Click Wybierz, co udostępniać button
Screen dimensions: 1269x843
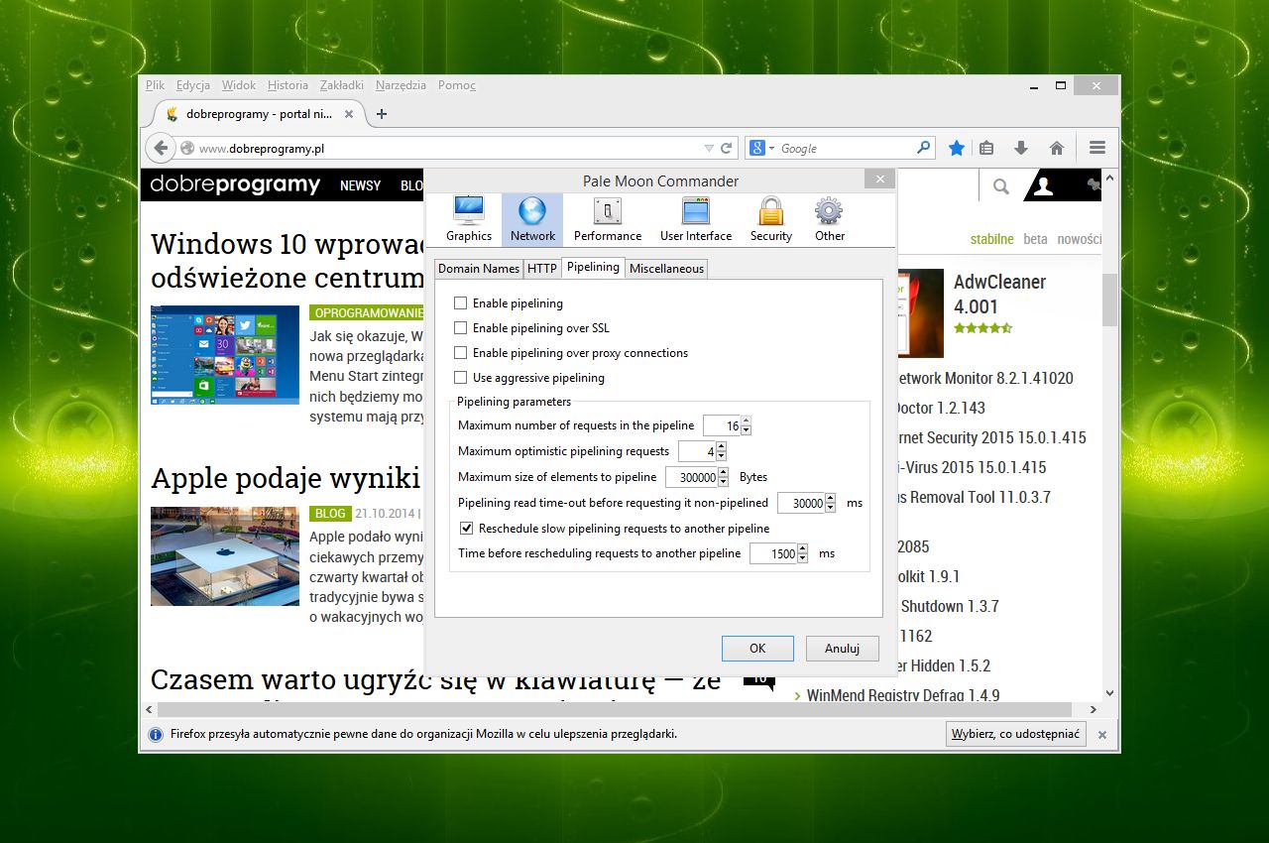1016,735
